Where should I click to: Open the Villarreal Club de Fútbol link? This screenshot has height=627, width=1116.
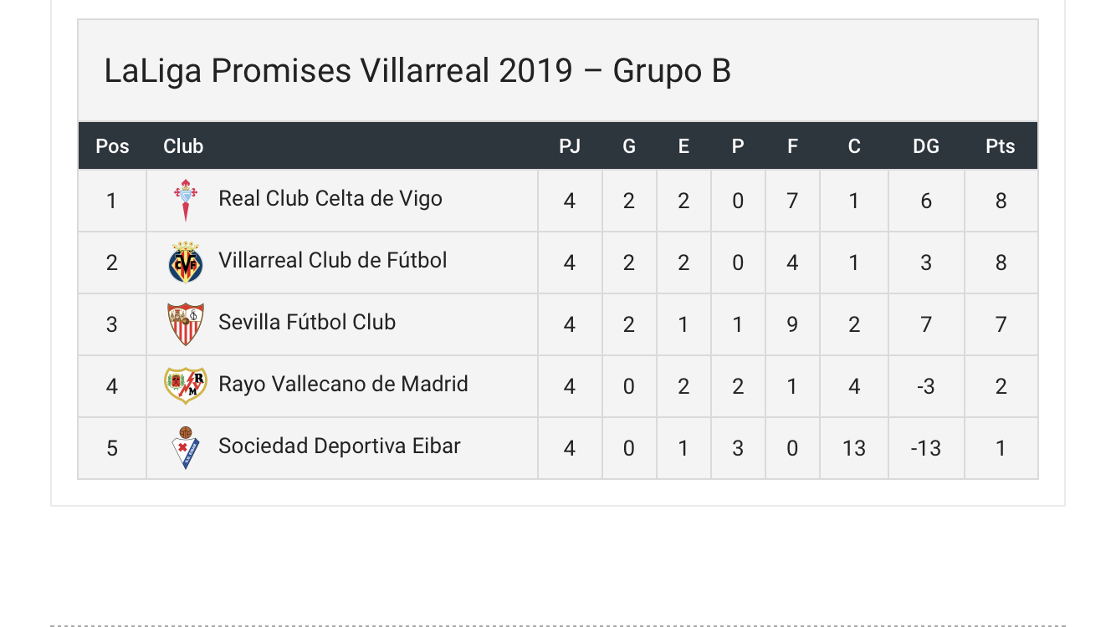(x=333, y=261)
